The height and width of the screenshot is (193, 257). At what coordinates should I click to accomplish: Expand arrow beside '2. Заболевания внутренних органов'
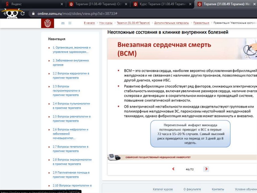pyautogui.click(x=49, y=61)
